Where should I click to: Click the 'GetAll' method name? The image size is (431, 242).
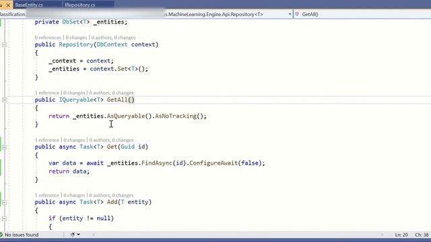click(117, 100)
